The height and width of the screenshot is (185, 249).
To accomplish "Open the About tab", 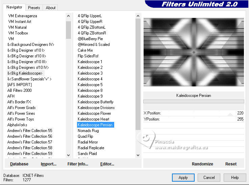I will (50, 8).
